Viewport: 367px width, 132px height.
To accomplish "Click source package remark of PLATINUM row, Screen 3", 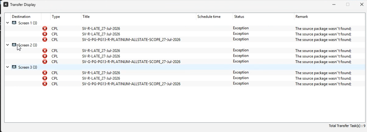I will tap(323, 84).
